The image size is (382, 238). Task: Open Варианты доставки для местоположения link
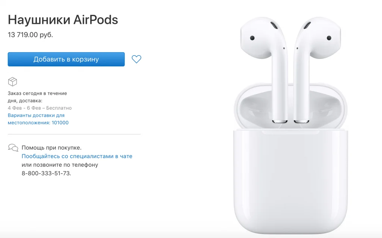38,119
